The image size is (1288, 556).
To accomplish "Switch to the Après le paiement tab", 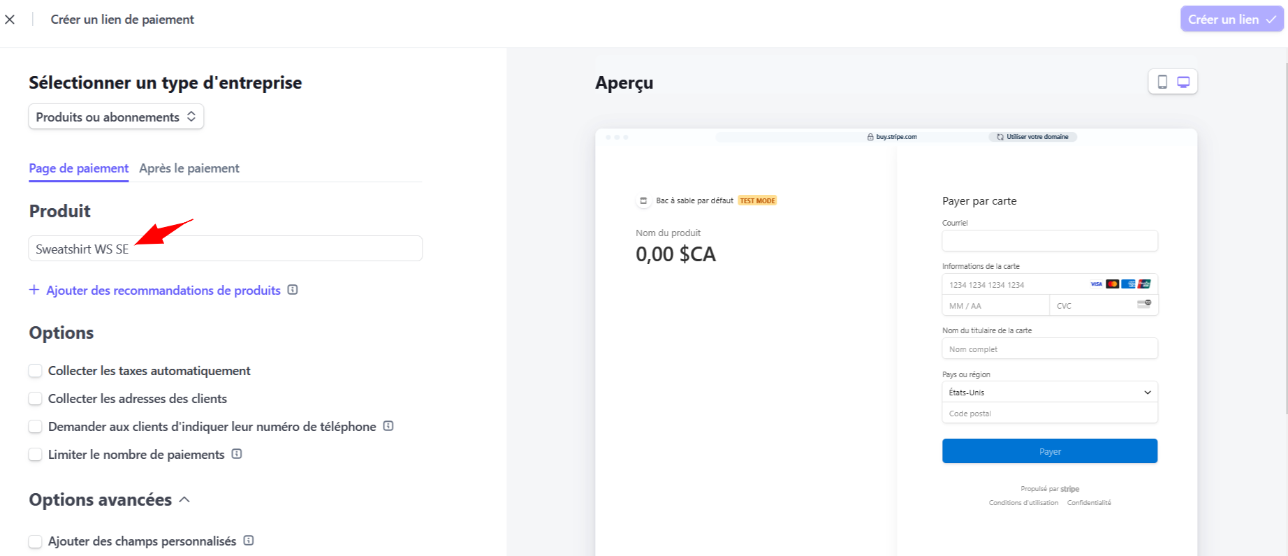I will 189,168.
